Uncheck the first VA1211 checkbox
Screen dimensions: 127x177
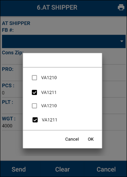[x=34, y=92]
